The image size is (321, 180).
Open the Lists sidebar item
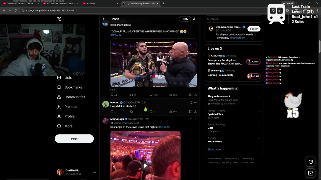[x=65, y=77]
